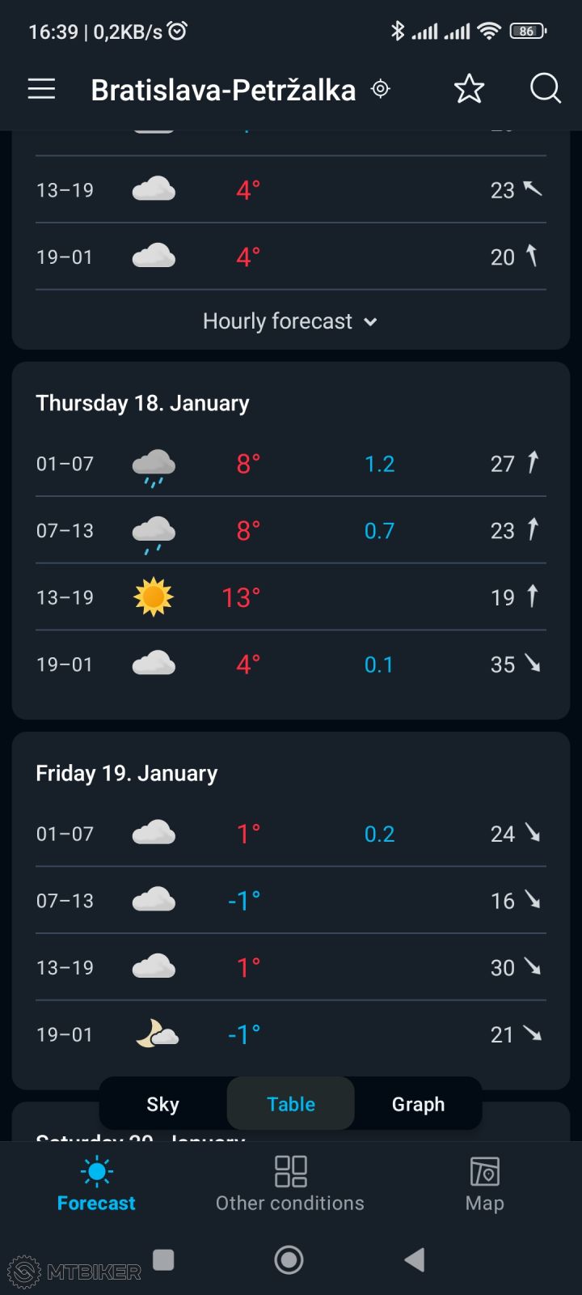This screenshot has height=1295, width=582.
Task: Tap rain cloud icon for Thursday 01–07
Action: click(x=154, y=466)
